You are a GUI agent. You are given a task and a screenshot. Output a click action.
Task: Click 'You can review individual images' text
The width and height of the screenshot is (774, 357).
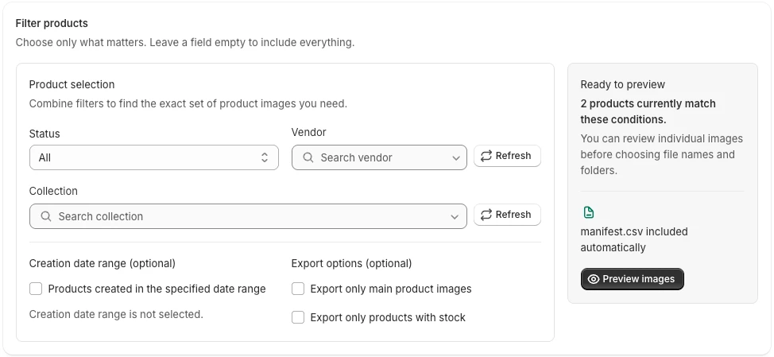pyautogui.click(x=661, y=154)
